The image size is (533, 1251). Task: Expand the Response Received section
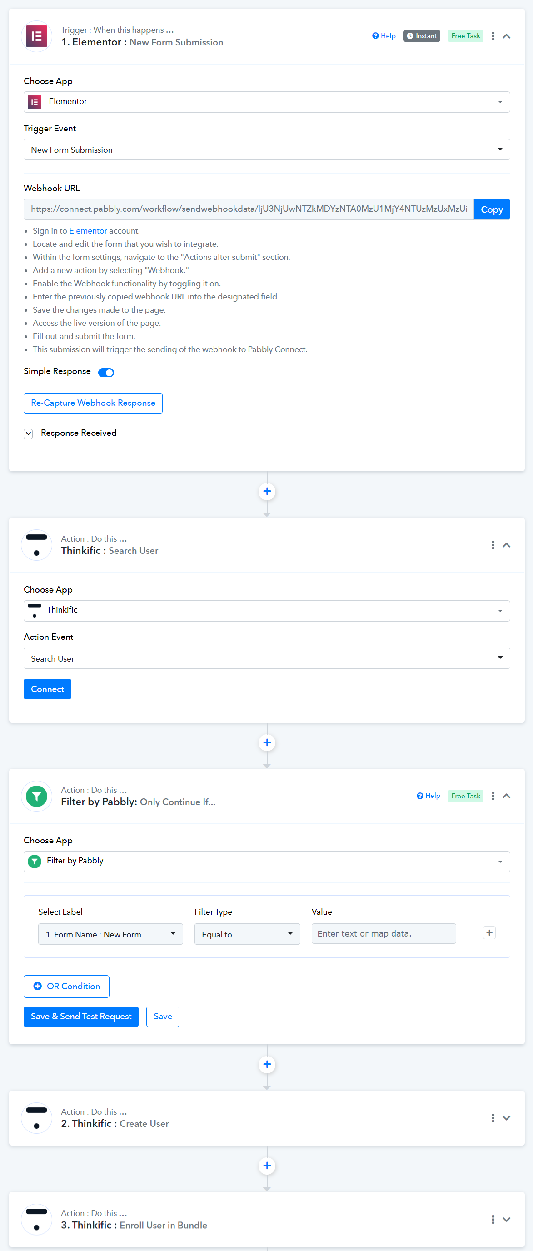point(29,433)
